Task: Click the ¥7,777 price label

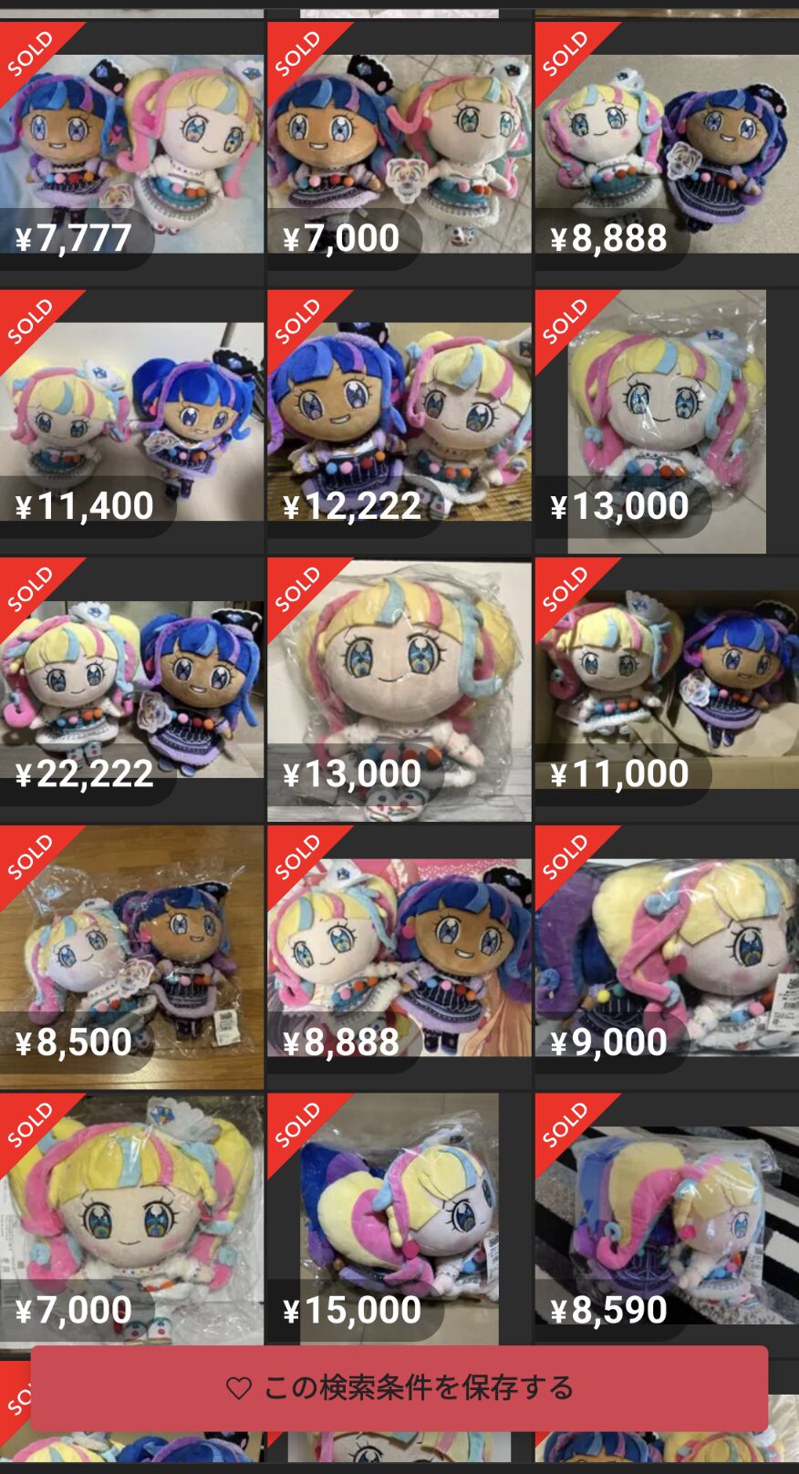Action: (74, 238)
